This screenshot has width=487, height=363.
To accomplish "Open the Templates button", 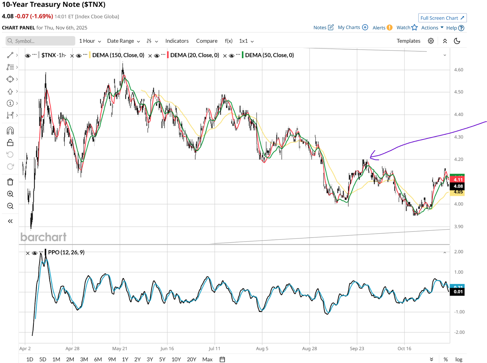I will click(x=408, y=41).
